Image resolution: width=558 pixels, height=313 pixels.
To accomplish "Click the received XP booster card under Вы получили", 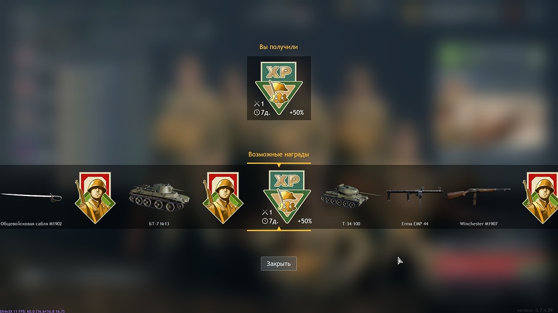I will pos(278,88).
